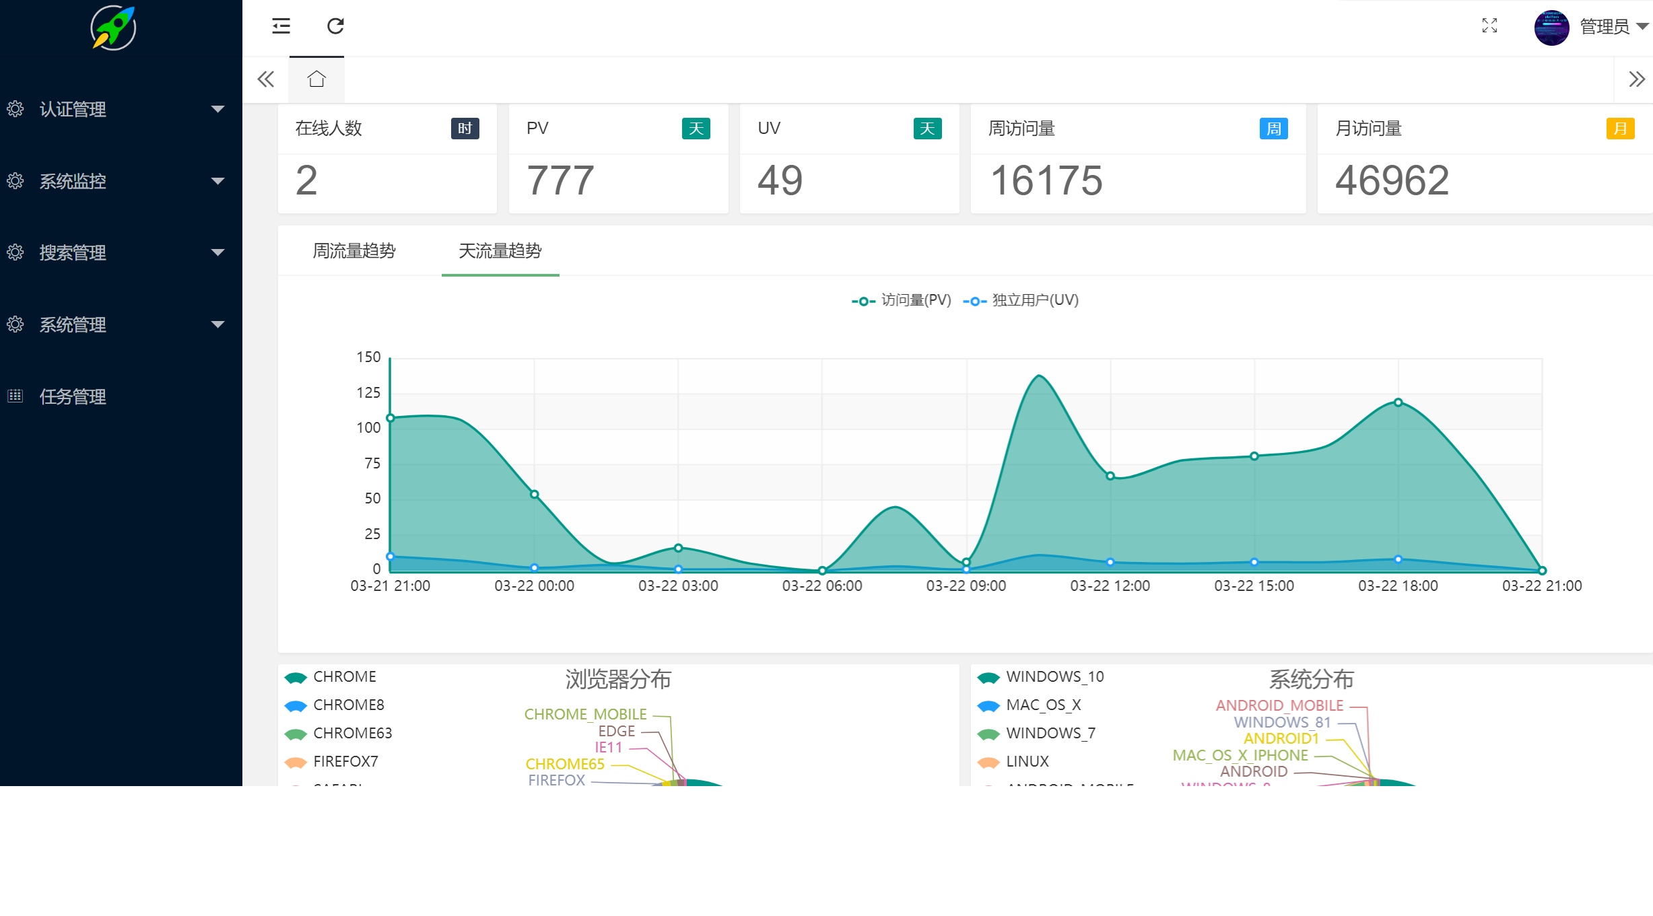Toggle WINDOWS_10 legend color swatch
Image resolution: width=1653 pixels, height=916 pixels.
(x=988, y=678)
